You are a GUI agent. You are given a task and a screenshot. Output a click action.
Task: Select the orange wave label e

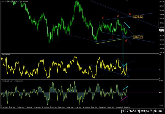point(130,14)
